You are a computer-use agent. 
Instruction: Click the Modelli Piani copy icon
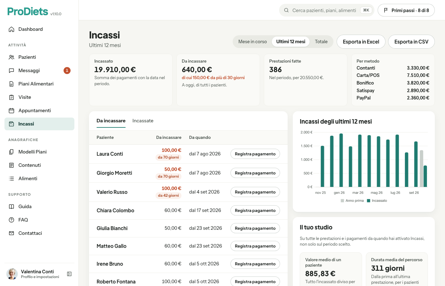[11, 152]
